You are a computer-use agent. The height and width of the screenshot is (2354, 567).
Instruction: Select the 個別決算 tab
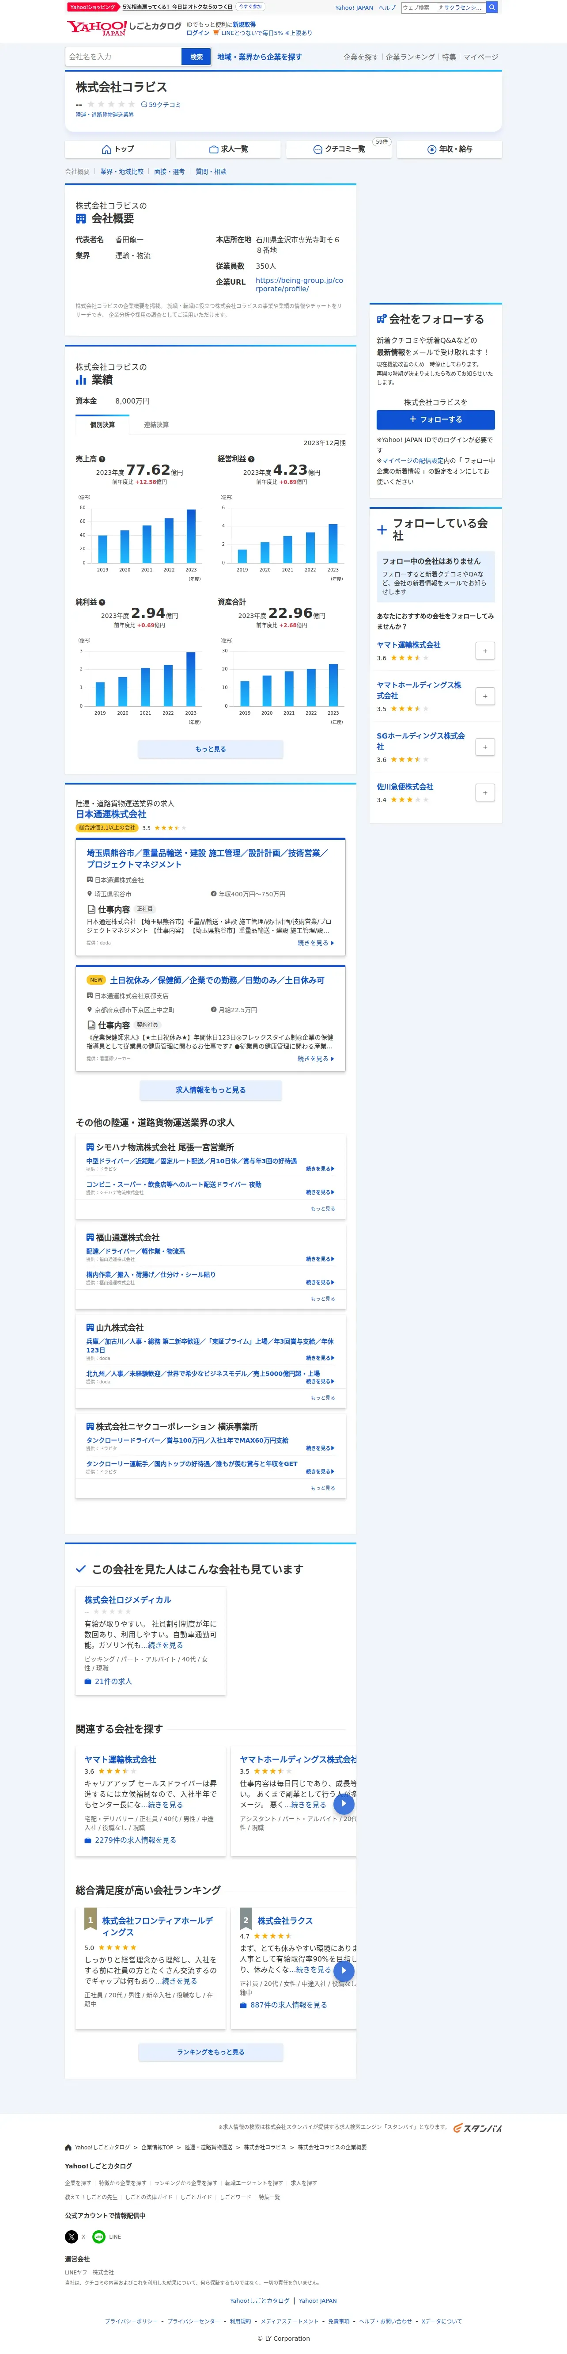tap(102, 425)
